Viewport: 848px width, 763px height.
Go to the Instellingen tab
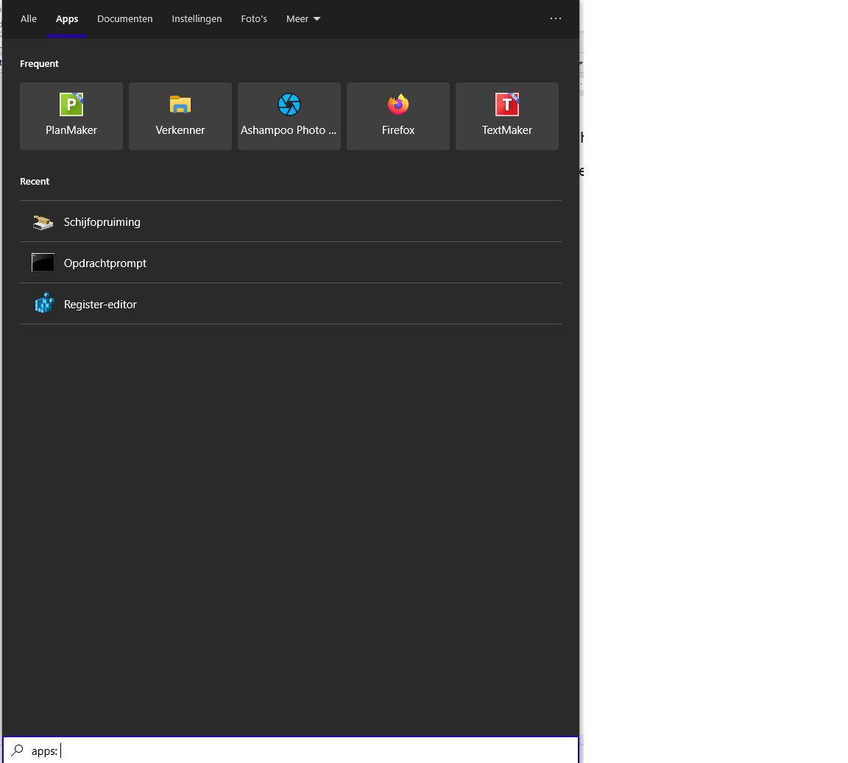197,19
